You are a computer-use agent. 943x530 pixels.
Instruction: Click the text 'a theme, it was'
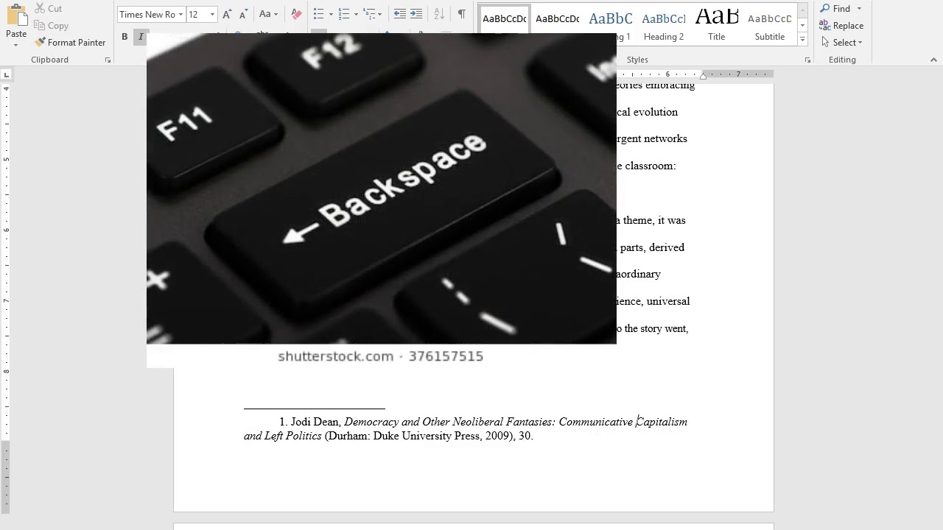point(651,220)
